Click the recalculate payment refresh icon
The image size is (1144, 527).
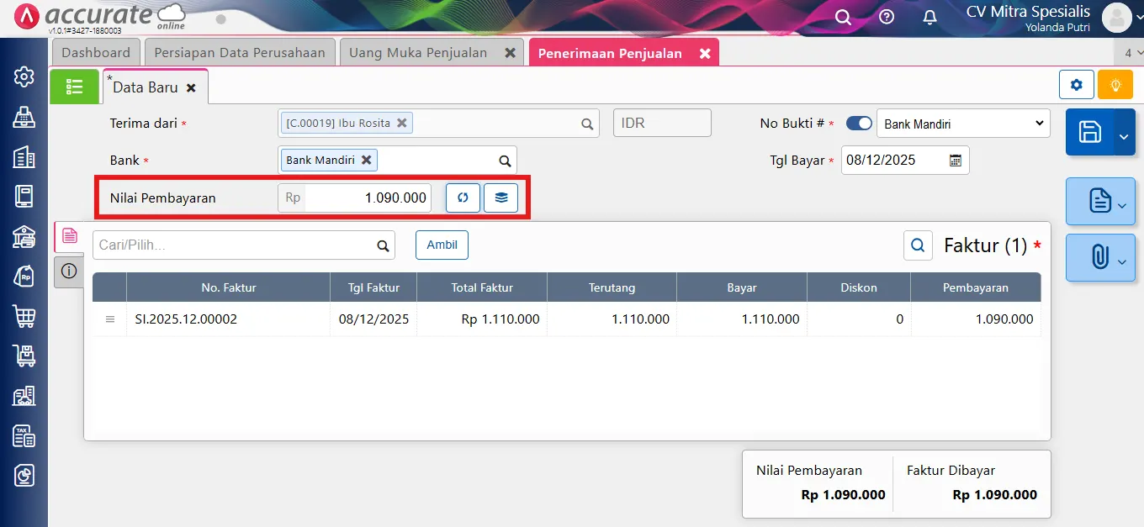tap(463, 198)
